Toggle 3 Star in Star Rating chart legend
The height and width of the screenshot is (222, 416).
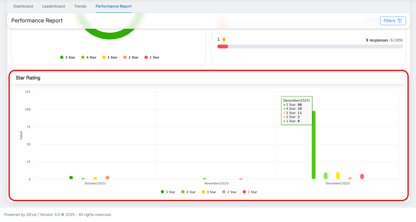(209, 192)
